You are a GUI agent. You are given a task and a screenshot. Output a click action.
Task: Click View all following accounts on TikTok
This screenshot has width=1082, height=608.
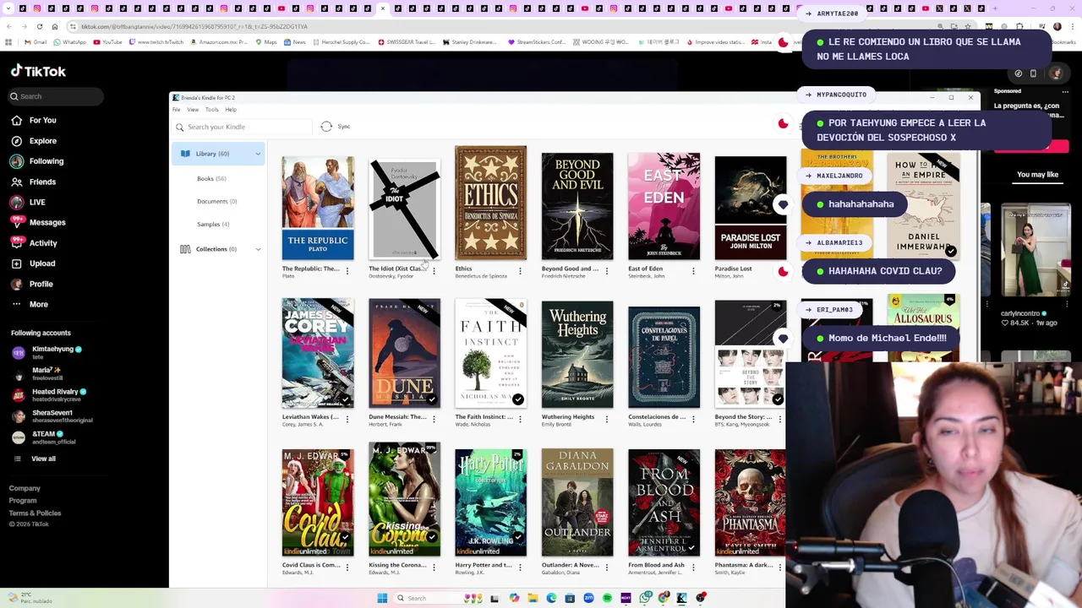point(43,459)
